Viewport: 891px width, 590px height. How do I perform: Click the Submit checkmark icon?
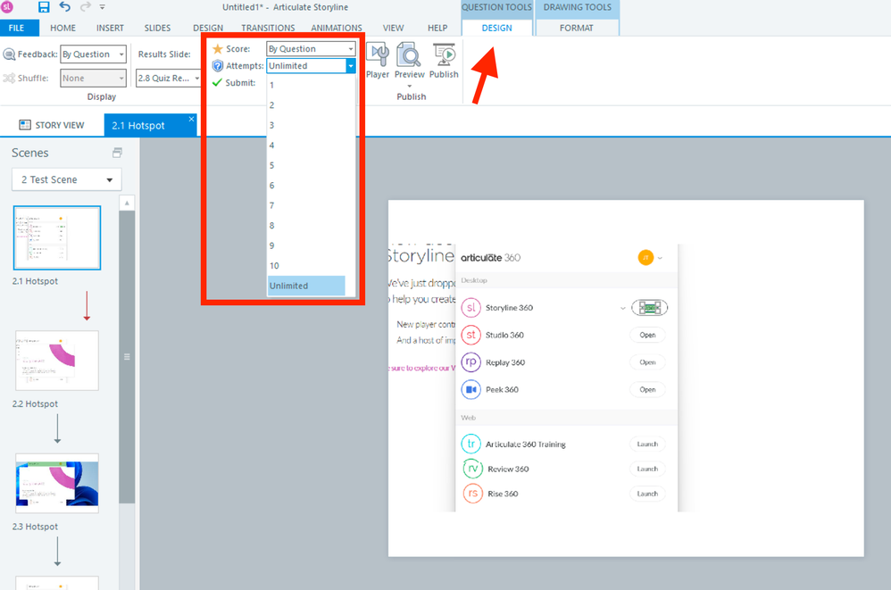click(x=216, y=82)
